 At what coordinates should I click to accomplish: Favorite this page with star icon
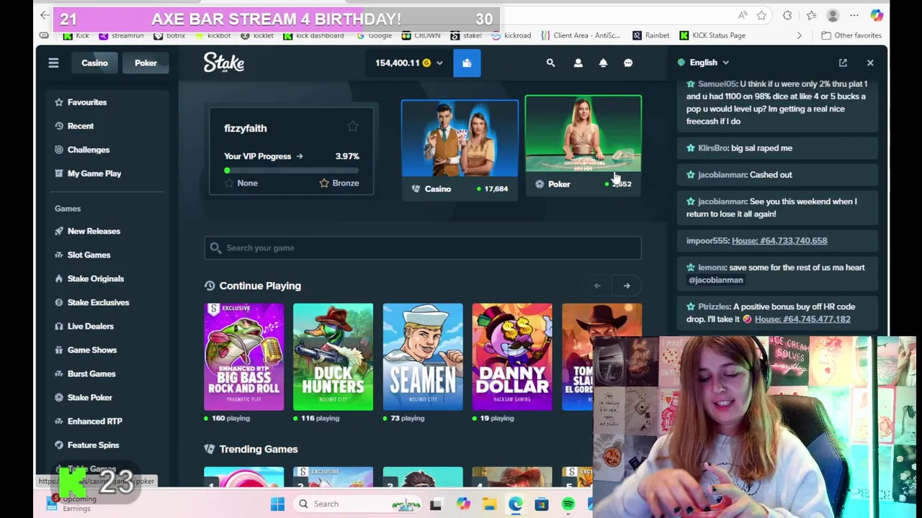(761, 15)
